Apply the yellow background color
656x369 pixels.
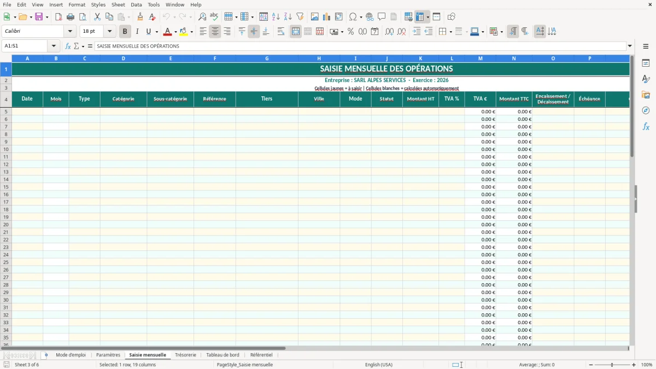[x=184, y=32]
